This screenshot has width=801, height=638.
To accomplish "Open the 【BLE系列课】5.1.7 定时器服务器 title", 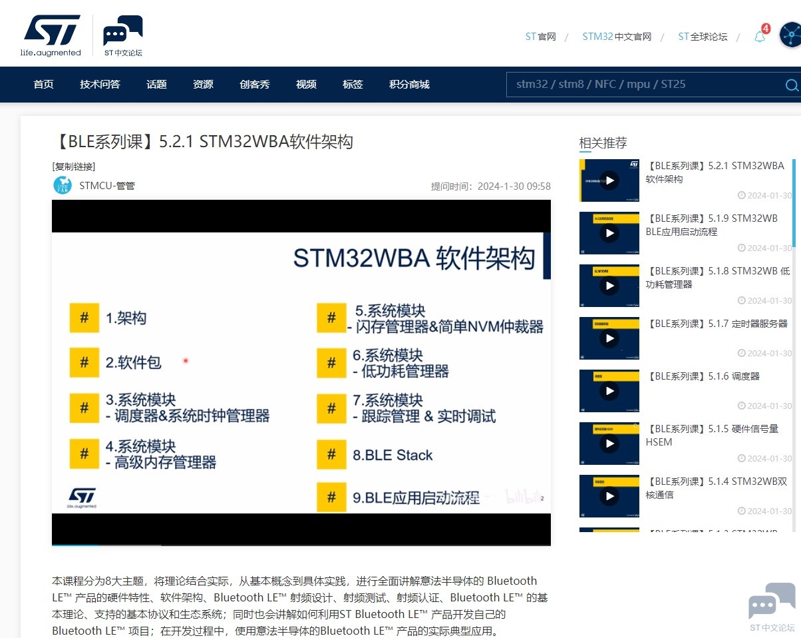I will (x=717, y=324).
